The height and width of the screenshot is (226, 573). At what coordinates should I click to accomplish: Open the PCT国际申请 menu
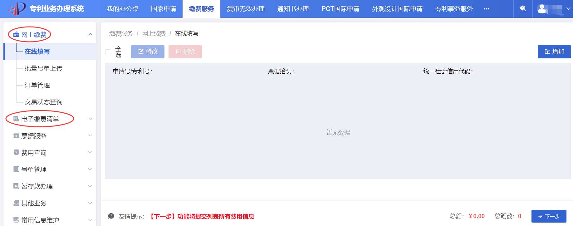(x=340, y=9)
